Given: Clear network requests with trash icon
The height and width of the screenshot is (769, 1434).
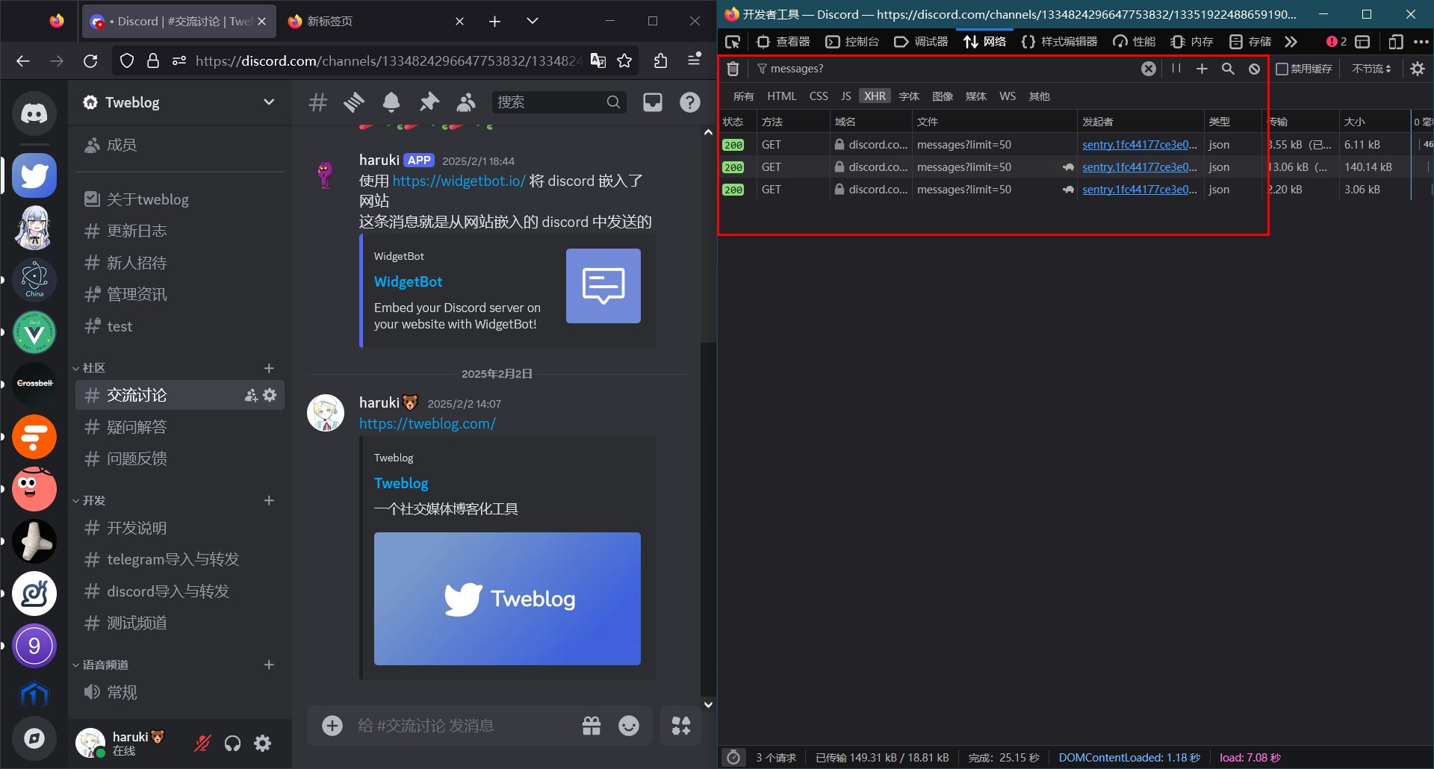Looking at the screenshot, I should point(733,69).
